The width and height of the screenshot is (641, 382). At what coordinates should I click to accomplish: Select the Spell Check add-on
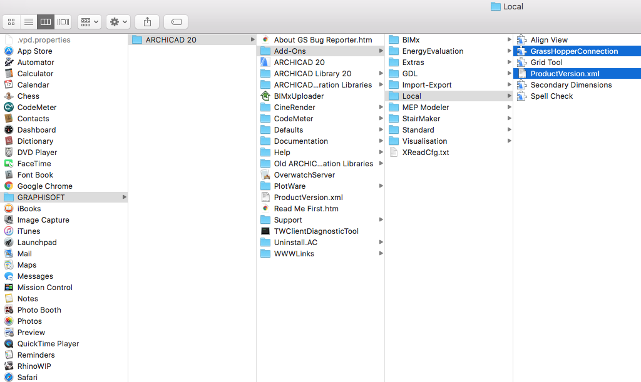point(551,96)
